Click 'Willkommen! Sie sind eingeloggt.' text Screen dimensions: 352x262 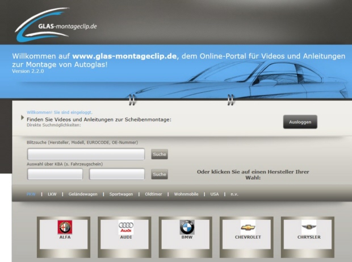60,113
